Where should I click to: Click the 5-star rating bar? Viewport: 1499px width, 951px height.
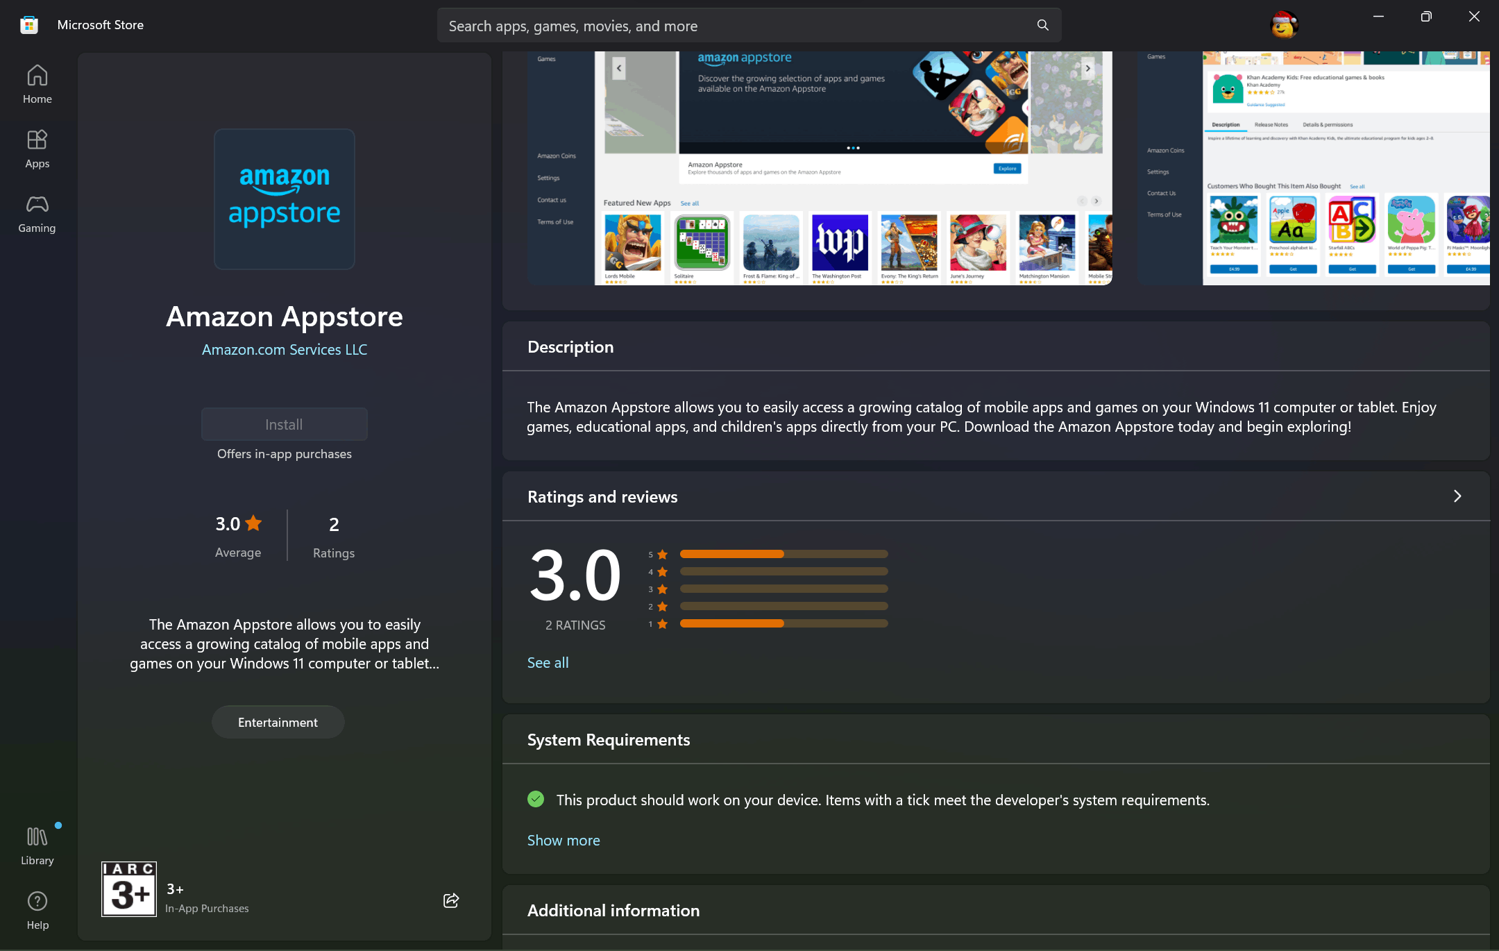pos(784,554)
